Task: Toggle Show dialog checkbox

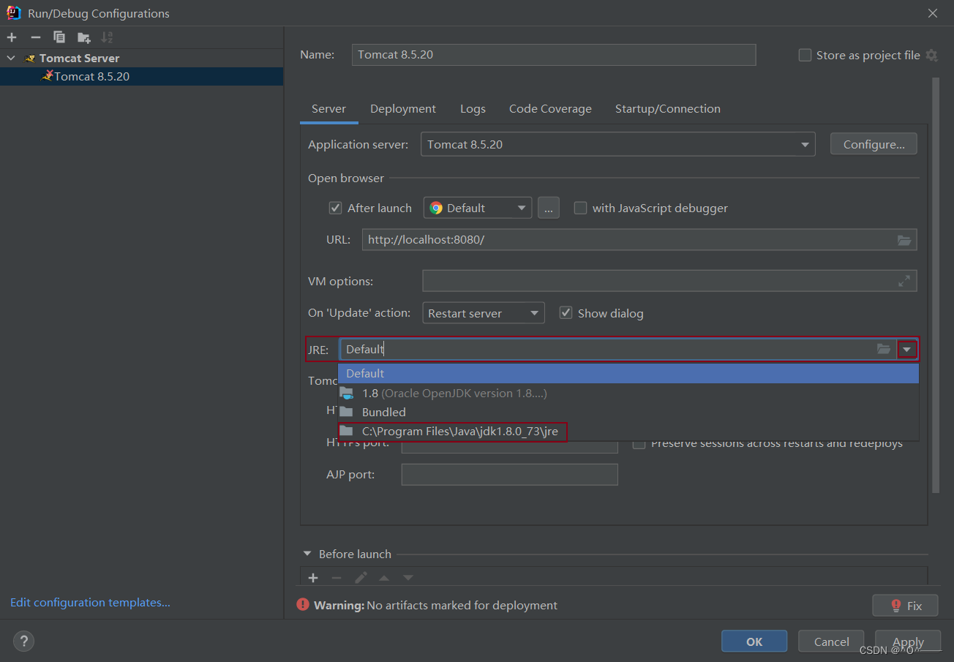Action: (x=566, y=312)
